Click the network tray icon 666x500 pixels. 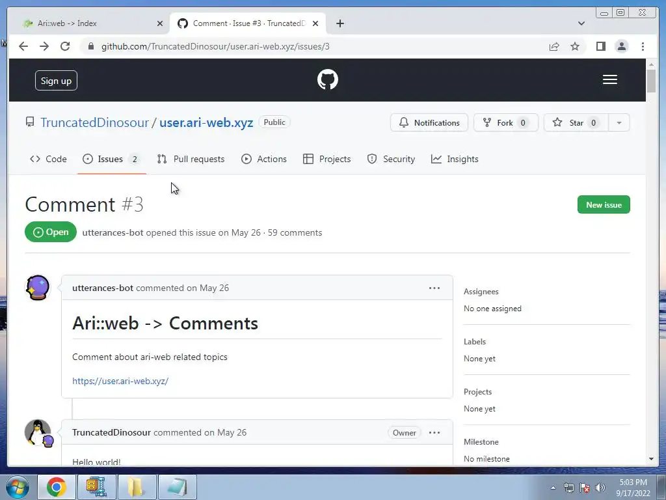point(568,488)
